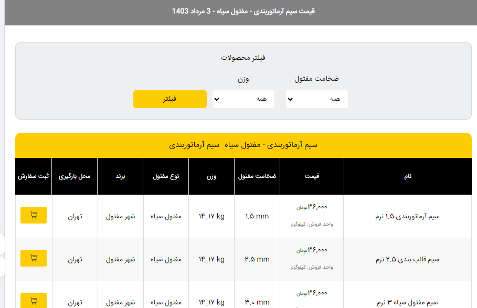
Task: Click the وزن table column header
Action: [211, 176]
